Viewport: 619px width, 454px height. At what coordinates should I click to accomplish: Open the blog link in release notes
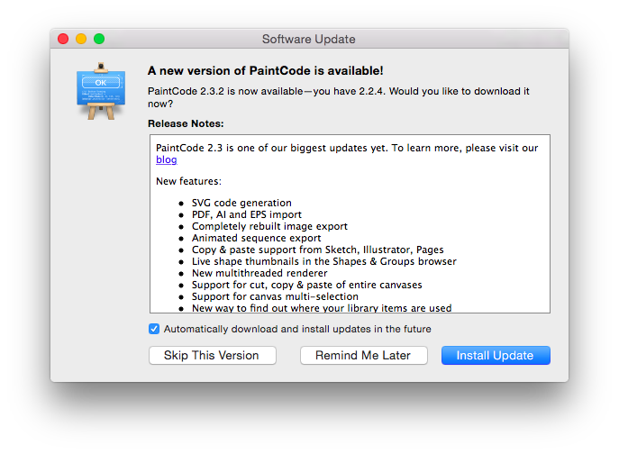(166, 159)
